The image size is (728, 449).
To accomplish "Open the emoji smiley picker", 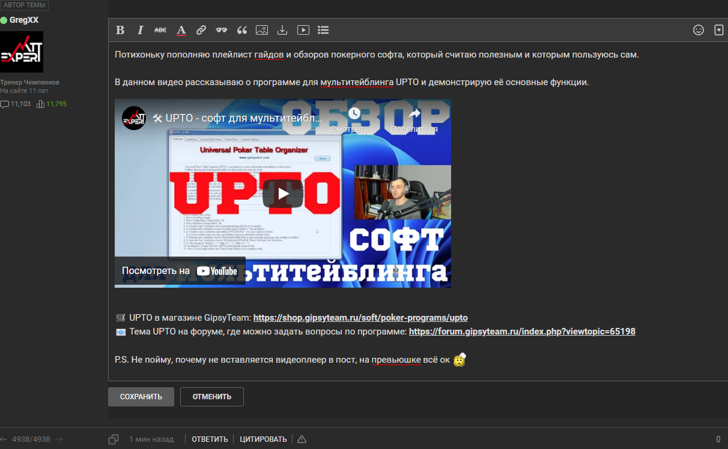I will tap(699, 30).
